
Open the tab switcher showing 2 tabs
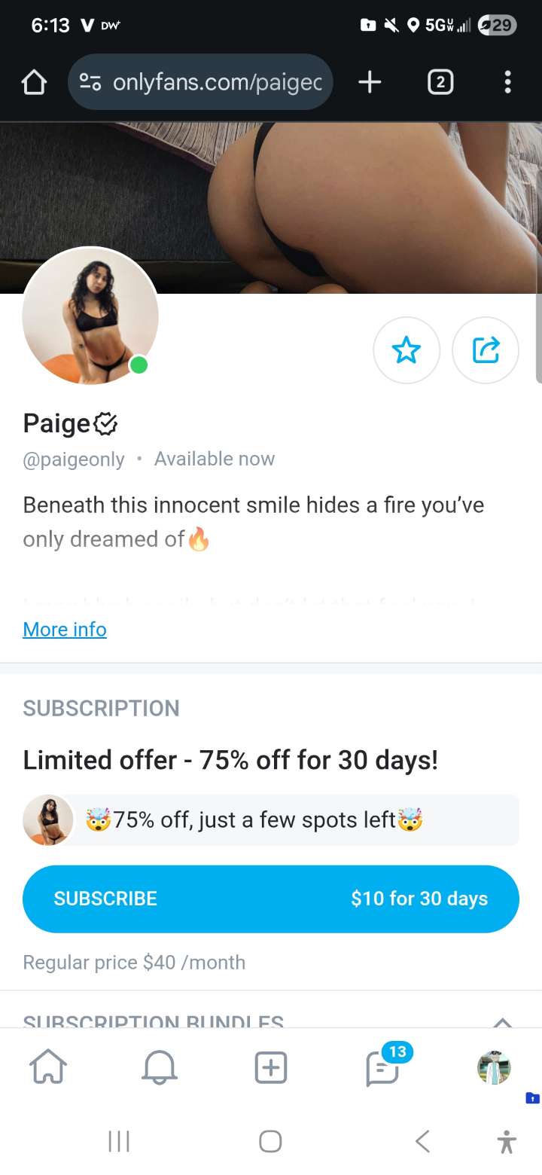coord(440,83)
